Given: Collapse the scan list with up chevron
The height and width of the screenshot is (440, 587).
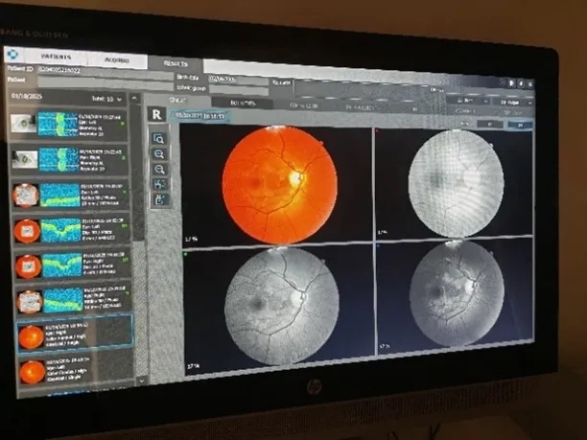Looking at the screenshot, I should (x=134, y=99).
